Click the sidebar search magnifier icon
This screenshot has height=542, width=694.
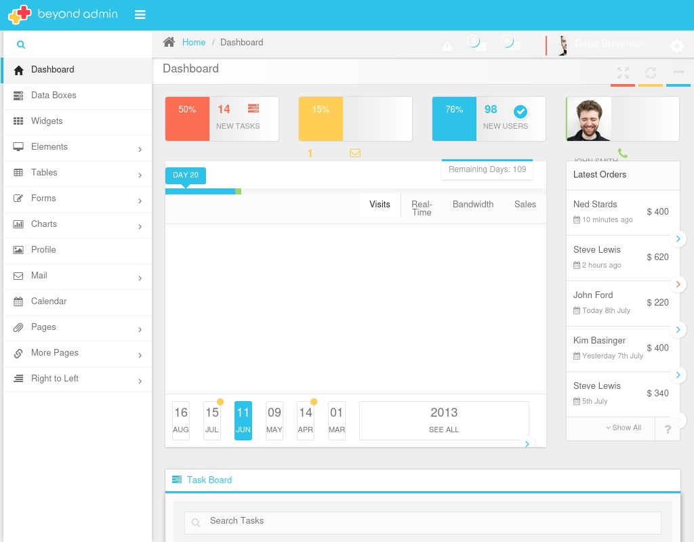pos(21,45)
